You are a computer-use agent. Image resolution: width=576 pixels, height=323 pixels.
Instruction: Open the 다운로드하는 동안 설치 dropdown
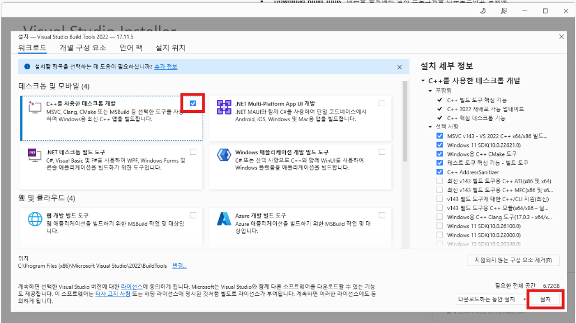pyautogui.click(x=492, y=300)
